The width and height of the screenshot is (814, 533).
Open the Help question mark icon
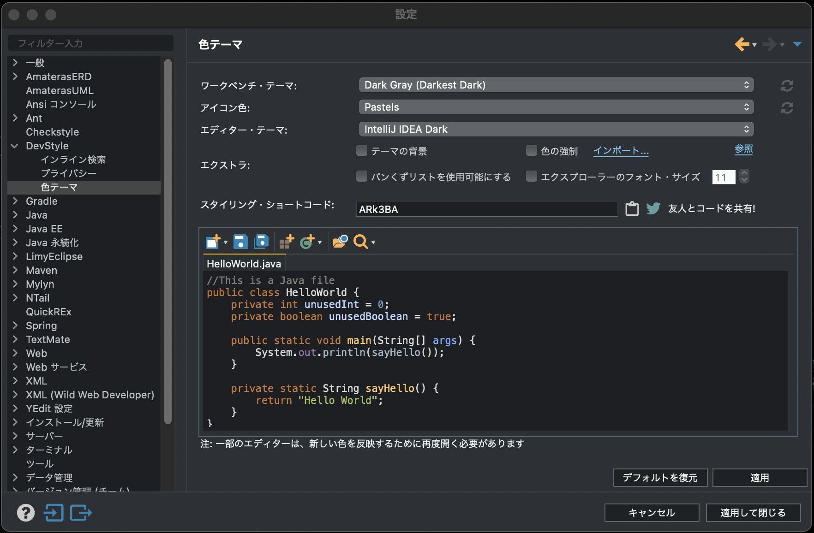[26, 513]
